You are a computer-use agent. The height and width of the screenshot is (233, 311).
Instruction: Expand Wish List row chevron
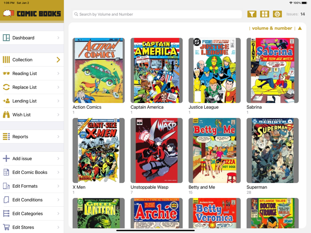(58, 115)
